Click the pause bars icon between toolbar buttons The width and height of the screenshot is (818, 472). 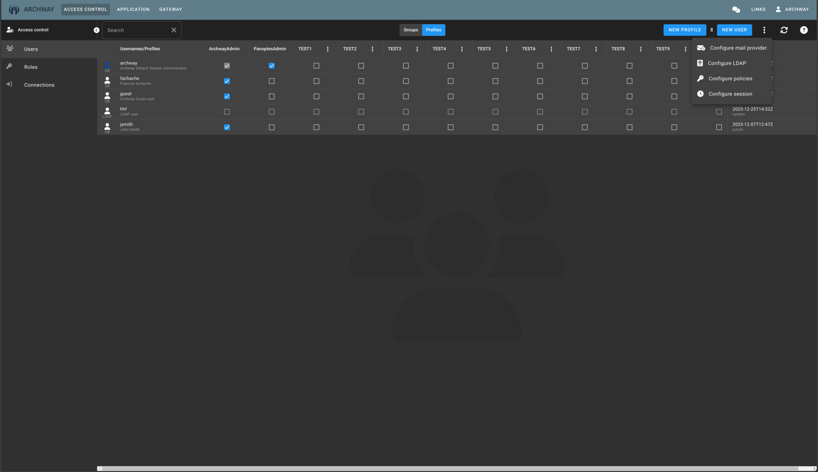[x=711, y=30]
